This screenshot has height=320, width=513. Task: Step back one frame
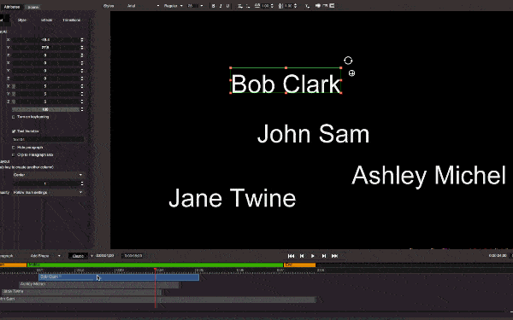(x=302, y=256)
